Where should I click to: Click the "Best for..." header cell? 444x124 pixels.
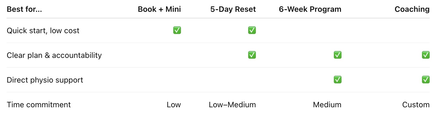point(24,9)
